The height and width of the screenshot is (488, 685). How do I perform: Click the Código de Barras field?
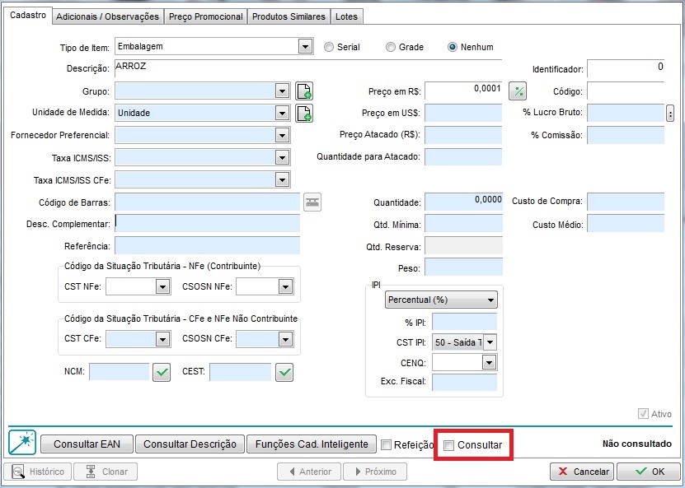pos(208,202)
